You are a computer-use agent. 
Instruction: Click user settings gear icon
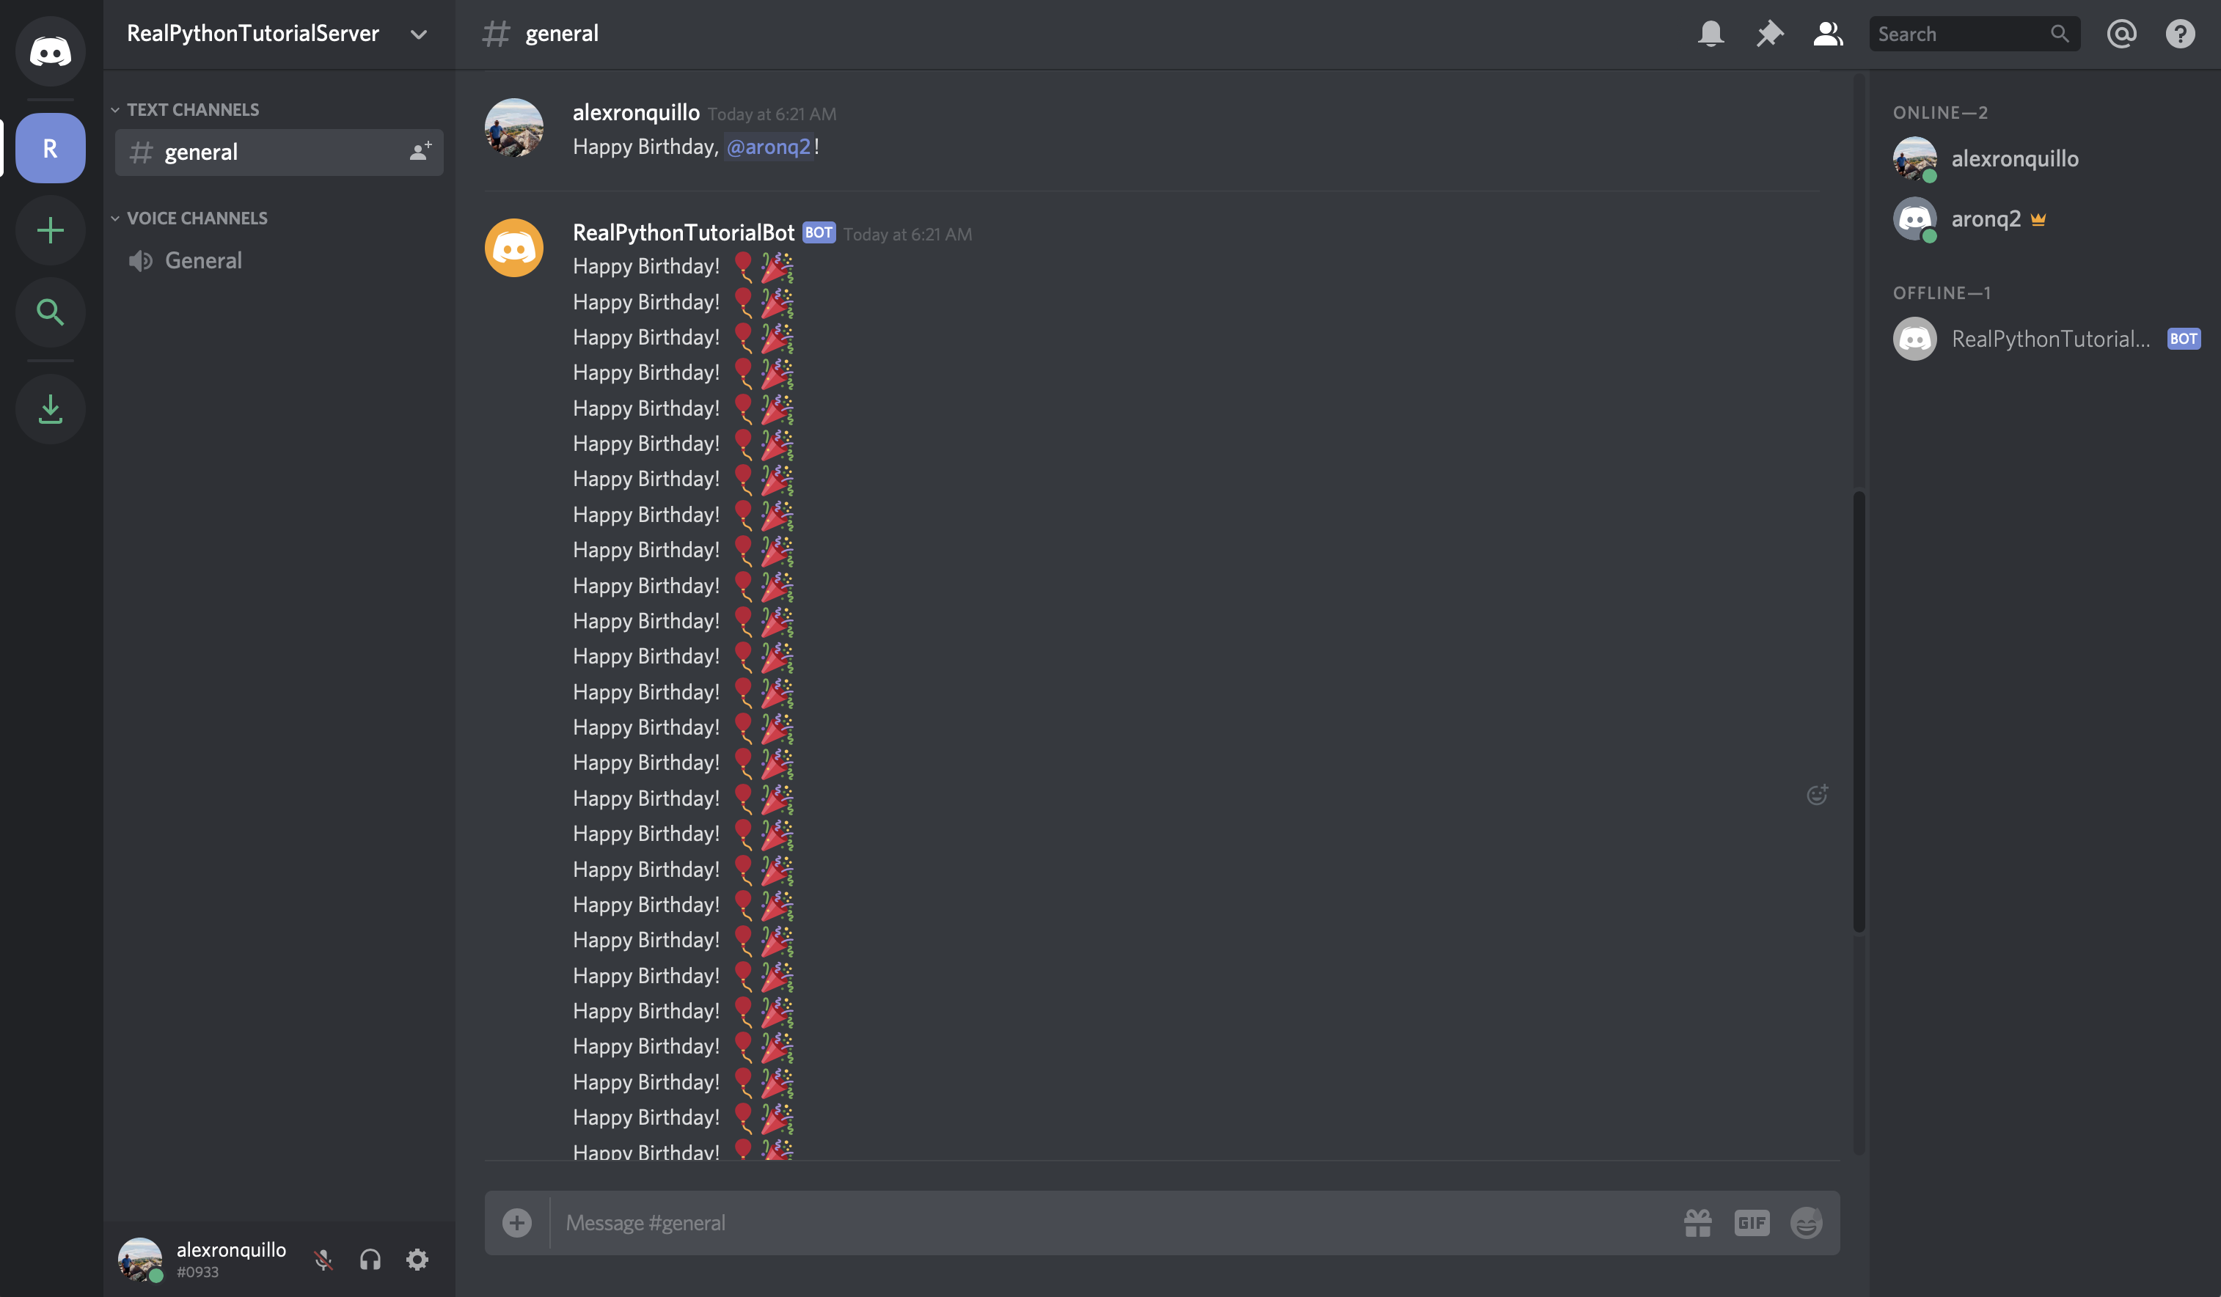click(x=417, y=1258)
